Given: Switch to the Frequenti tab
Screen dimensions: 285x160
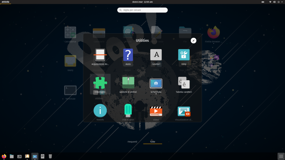Looking at the screenshot, I should pyautogui.click(x=132, y=142).
